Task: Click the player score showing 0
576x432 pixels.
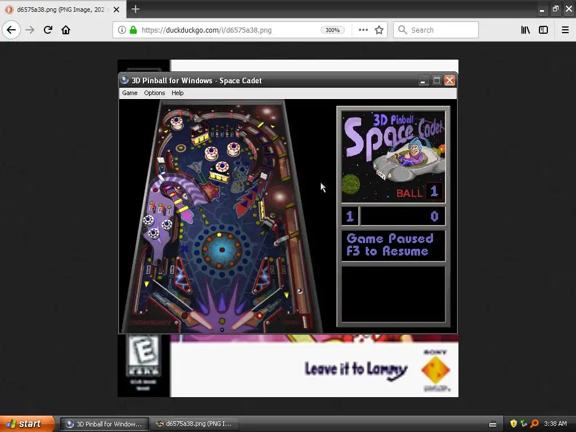Action: 434,216
